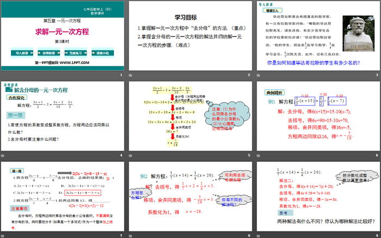Click the animation star icon under slide 5
The image size is (381, 238).
point(131,155)
